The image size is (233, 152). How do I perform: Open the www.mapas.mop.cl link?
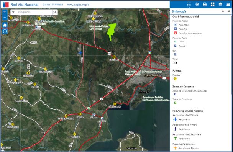coord(78,5)
